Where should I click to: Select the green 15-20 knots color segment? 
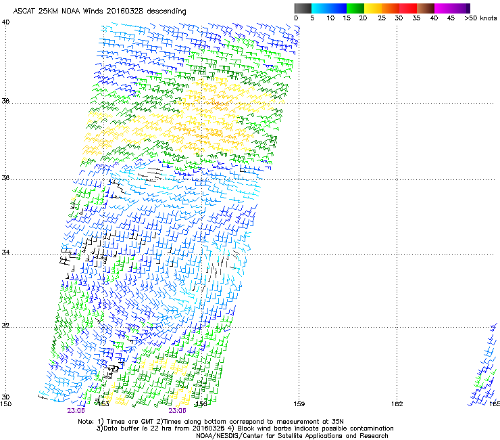pyautogui.click(x=355, y=8)
